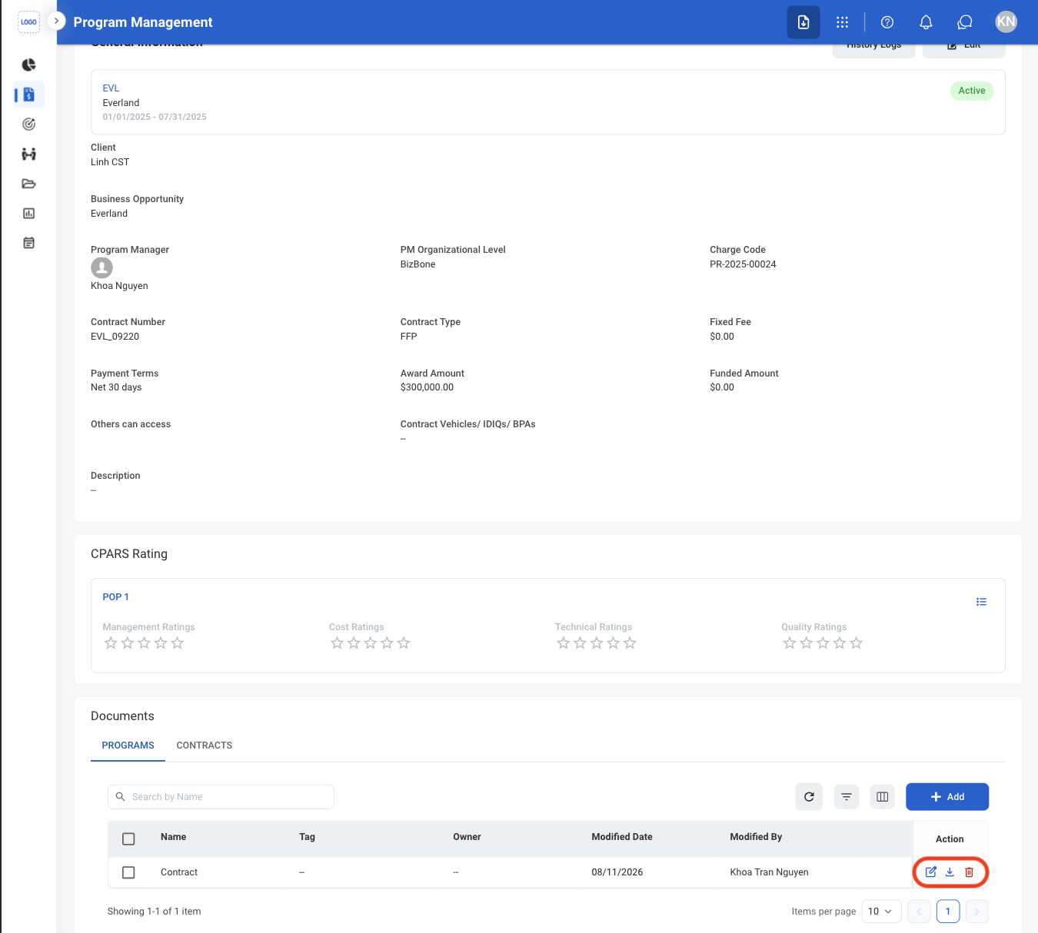Open the apps grid menu
This screenshot has width=1038, height=933.
tap(843, 22)
